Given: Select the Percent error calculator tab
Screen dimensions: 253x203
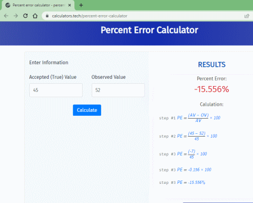Looking at the screenshot, I should pyautogui.click(x=38, y=5).
